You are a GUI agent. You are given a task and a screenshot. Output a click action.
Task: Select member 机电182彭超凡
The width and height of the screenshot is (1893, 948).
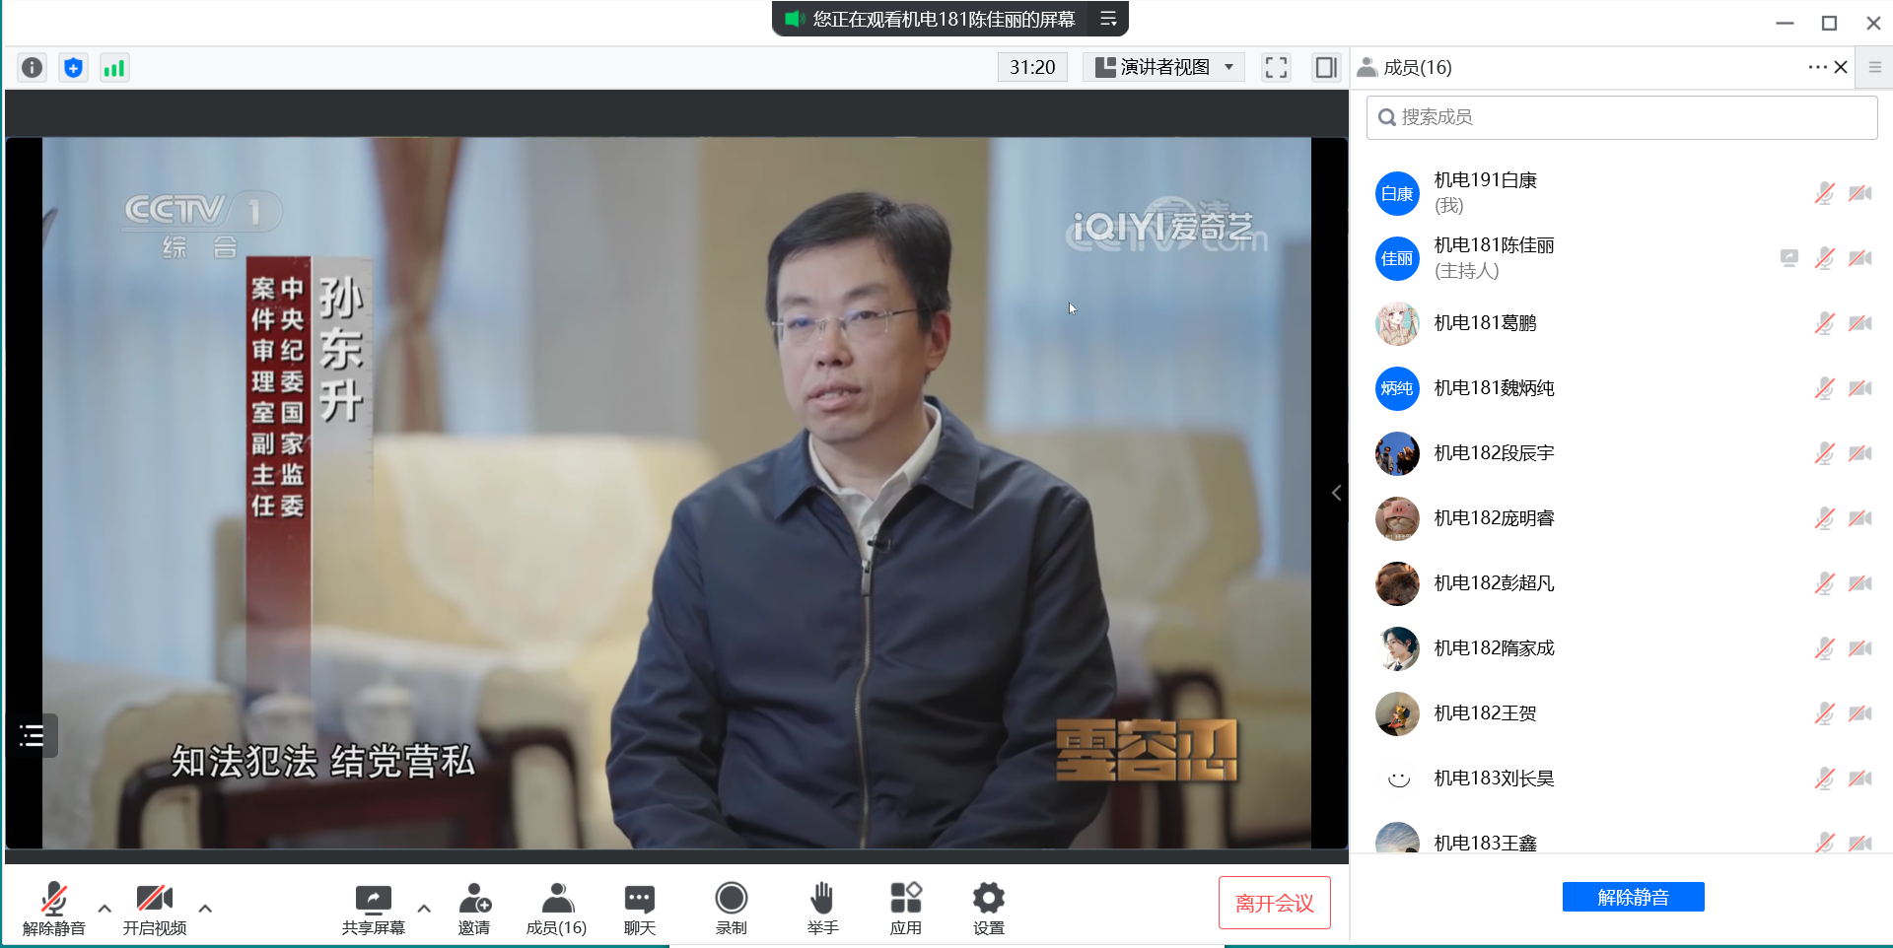[x=1622, y=583]
